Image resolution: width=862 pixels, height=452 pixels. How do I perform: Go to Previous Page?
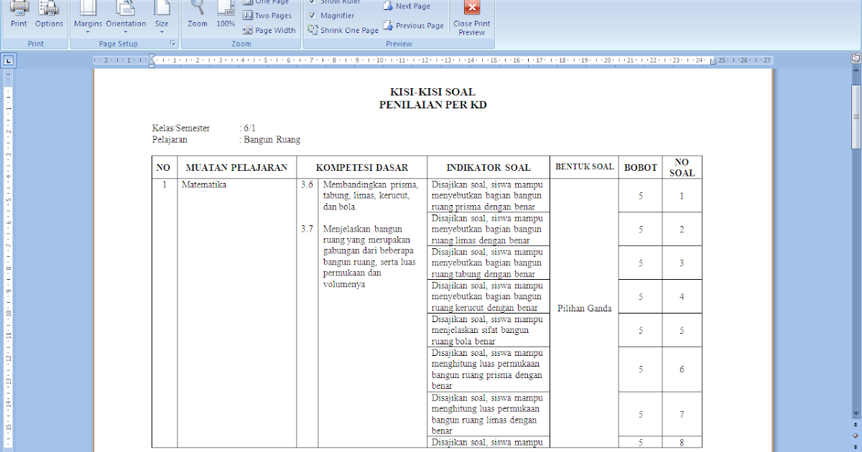click(x=414, y=25)
